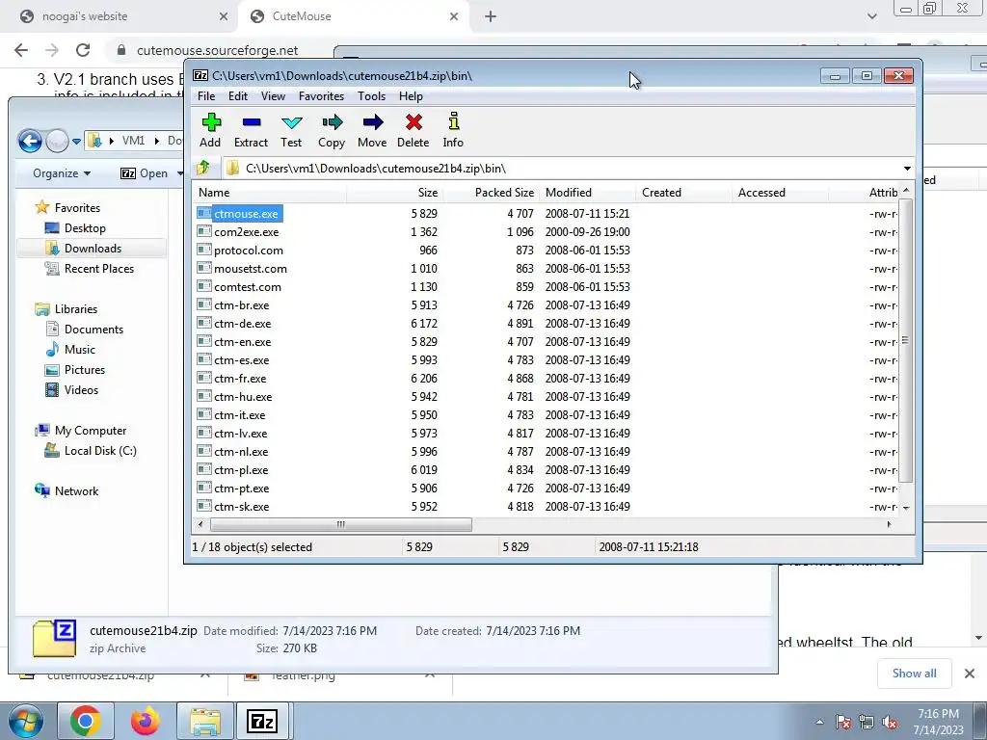Click the Delete red X icon

click(x=413, y=122)
